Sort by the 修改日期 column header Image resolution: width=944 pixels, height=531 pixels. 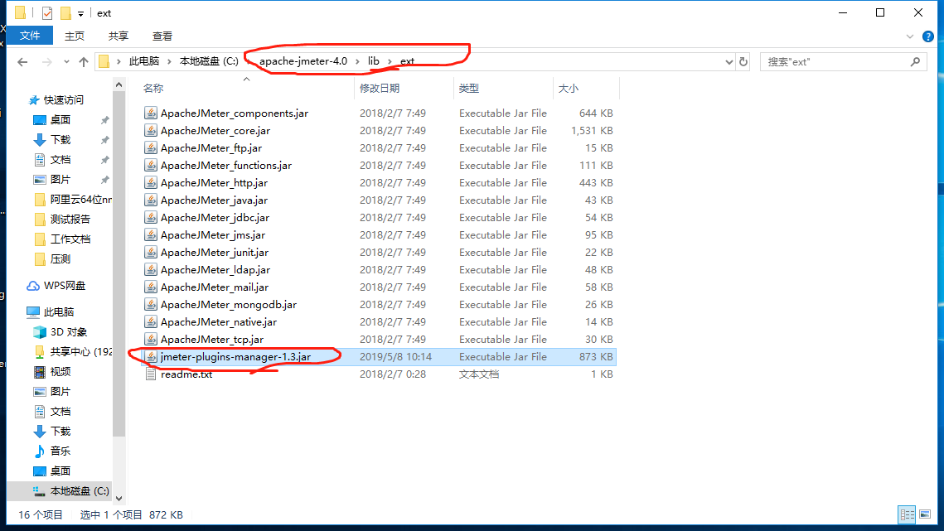pos(380,88)
